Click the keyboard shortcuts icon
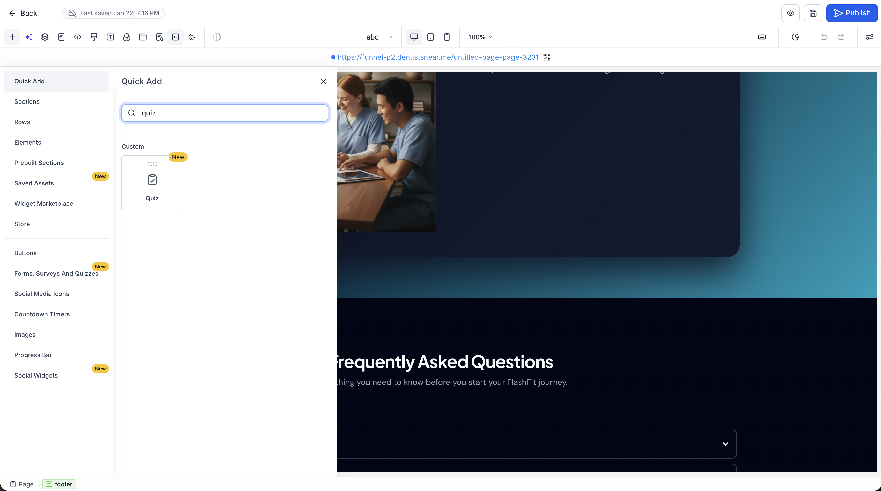 click(762, 37)
